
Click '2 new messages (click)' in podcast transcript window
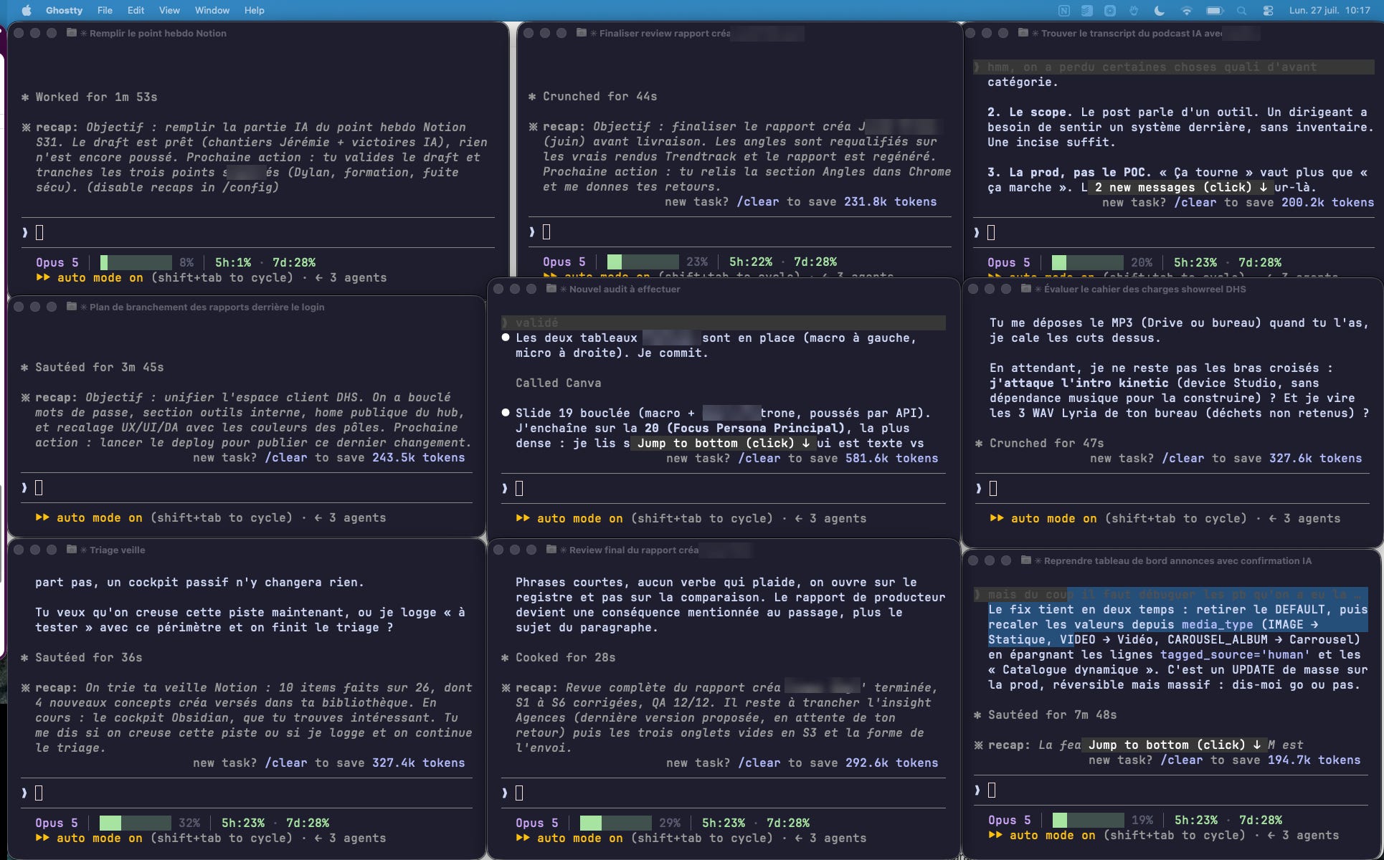tap(1180, 187)
